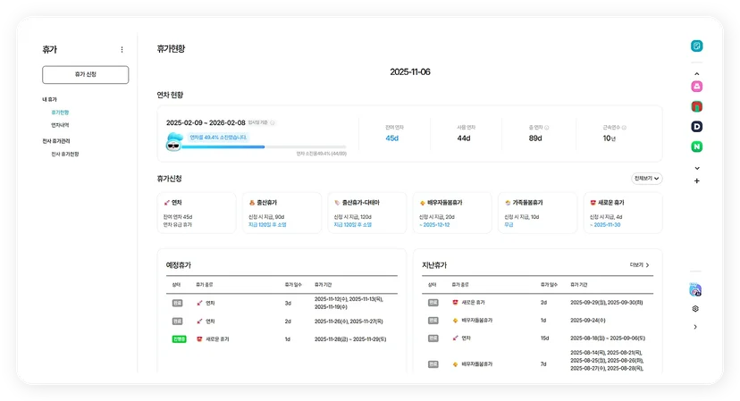
Task: Open the AI assistant icon above settings gear
Action: point(695,289)
